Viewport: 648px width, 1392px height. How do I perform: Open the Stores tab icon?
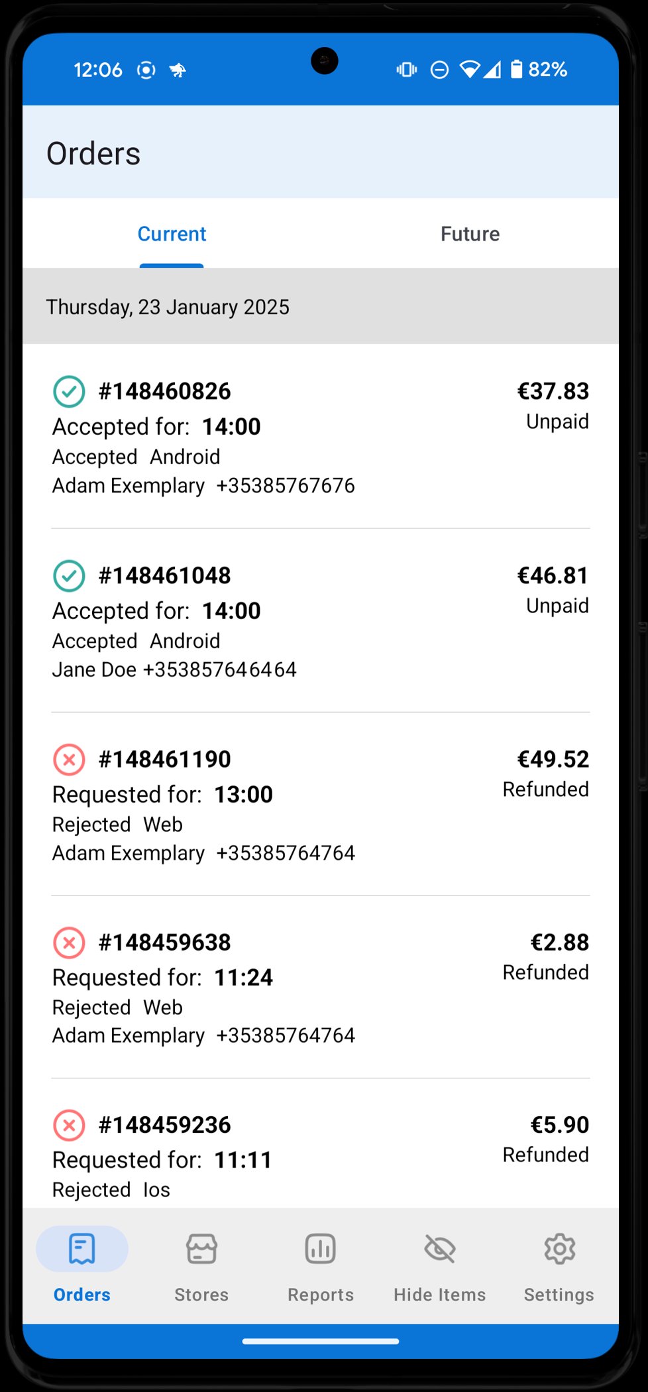tap(201, 1249)
